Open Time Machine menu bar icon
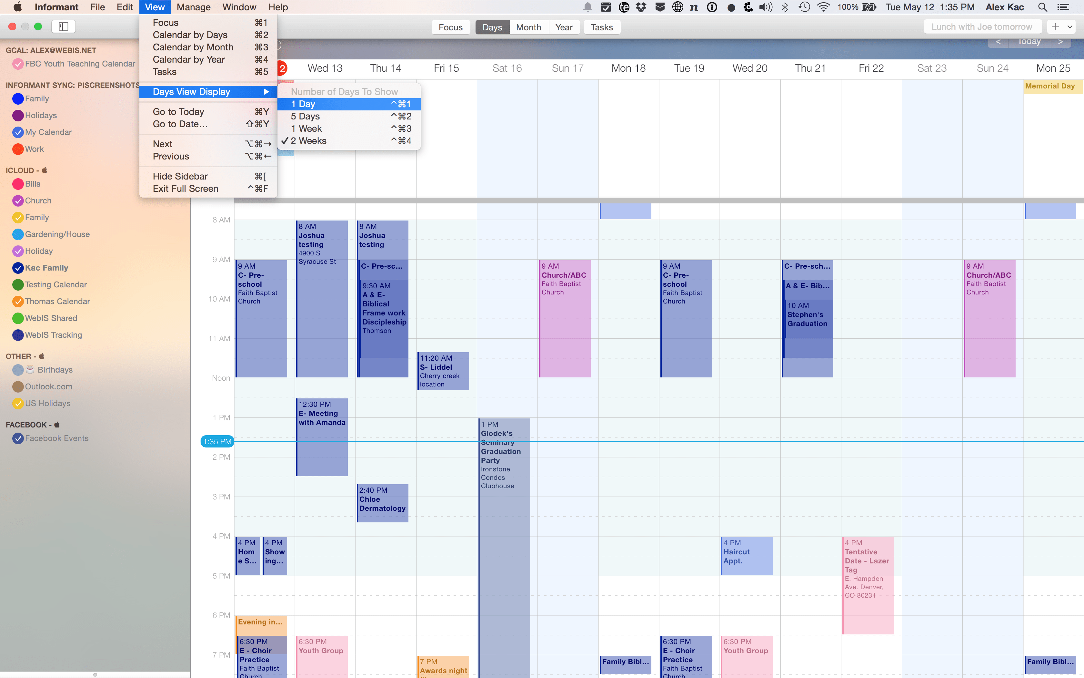 tap(804, 7)
